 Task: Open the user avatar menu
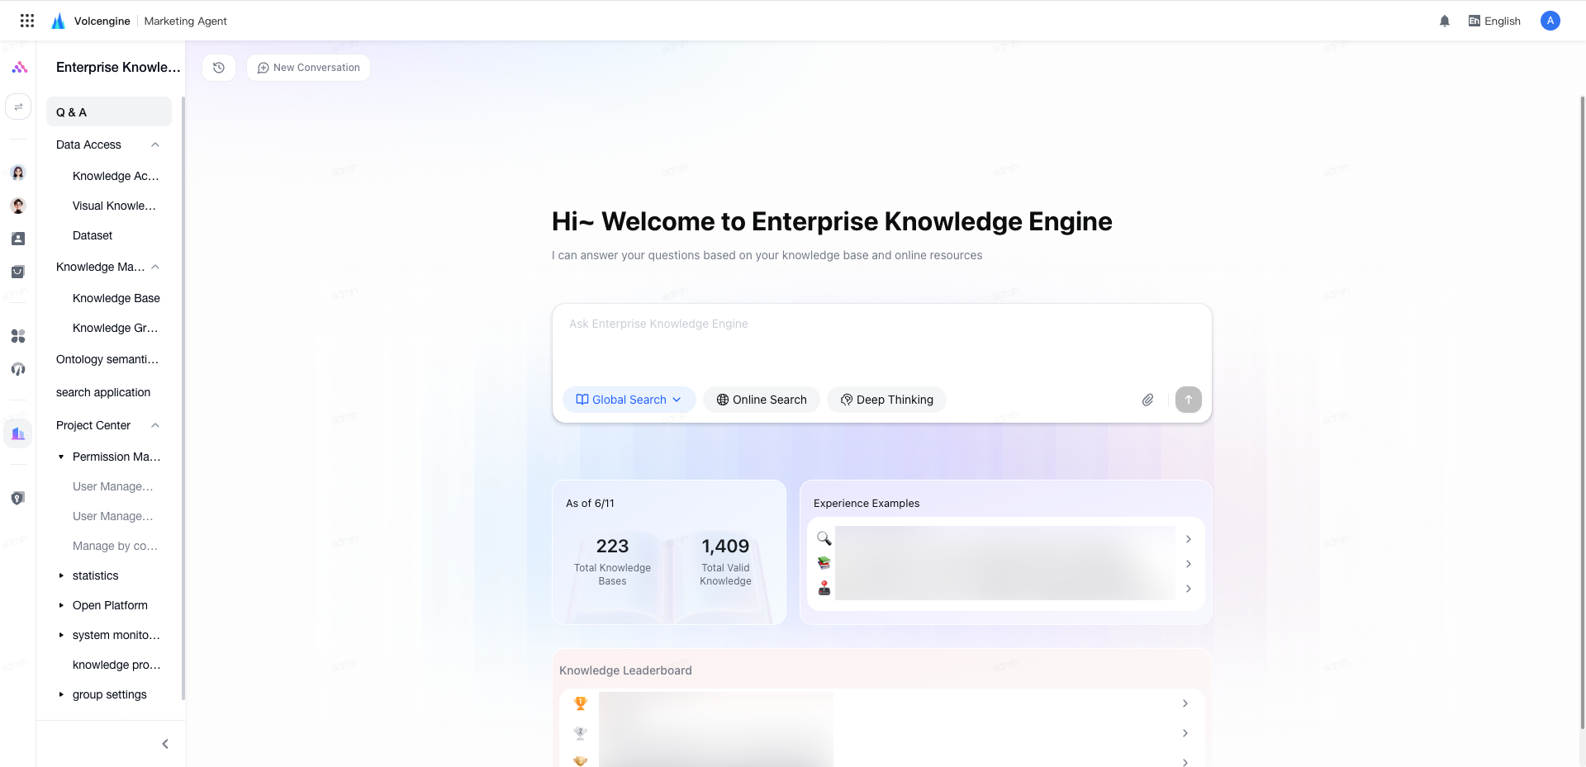pyautogui.click(x=1550, y=21)
